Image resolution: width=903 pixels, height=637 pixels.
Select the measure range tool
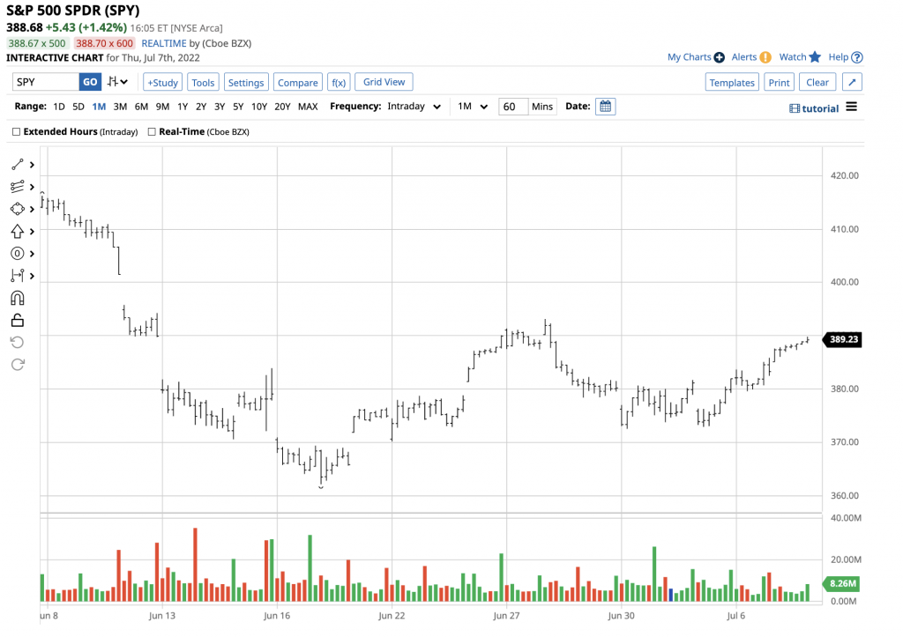[18, 276]
